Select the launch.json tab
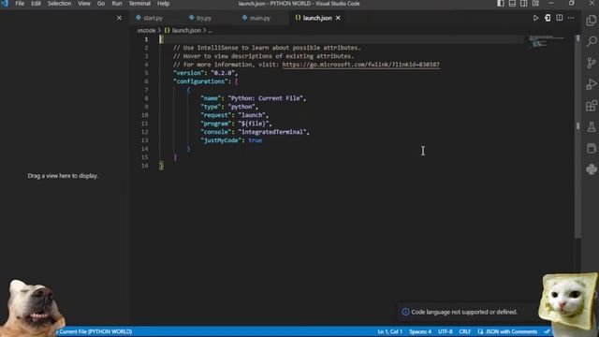This screenshot has width=599, height=337. click(317, 18)
